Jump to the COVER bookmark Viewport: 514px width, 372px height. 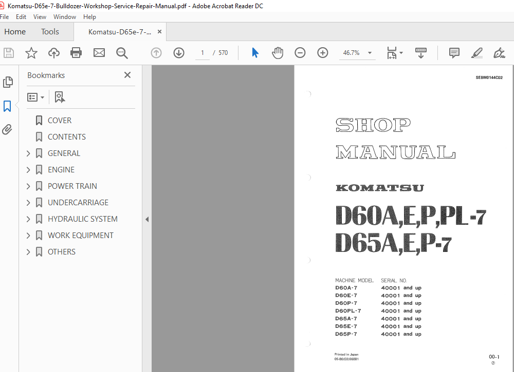60,121
